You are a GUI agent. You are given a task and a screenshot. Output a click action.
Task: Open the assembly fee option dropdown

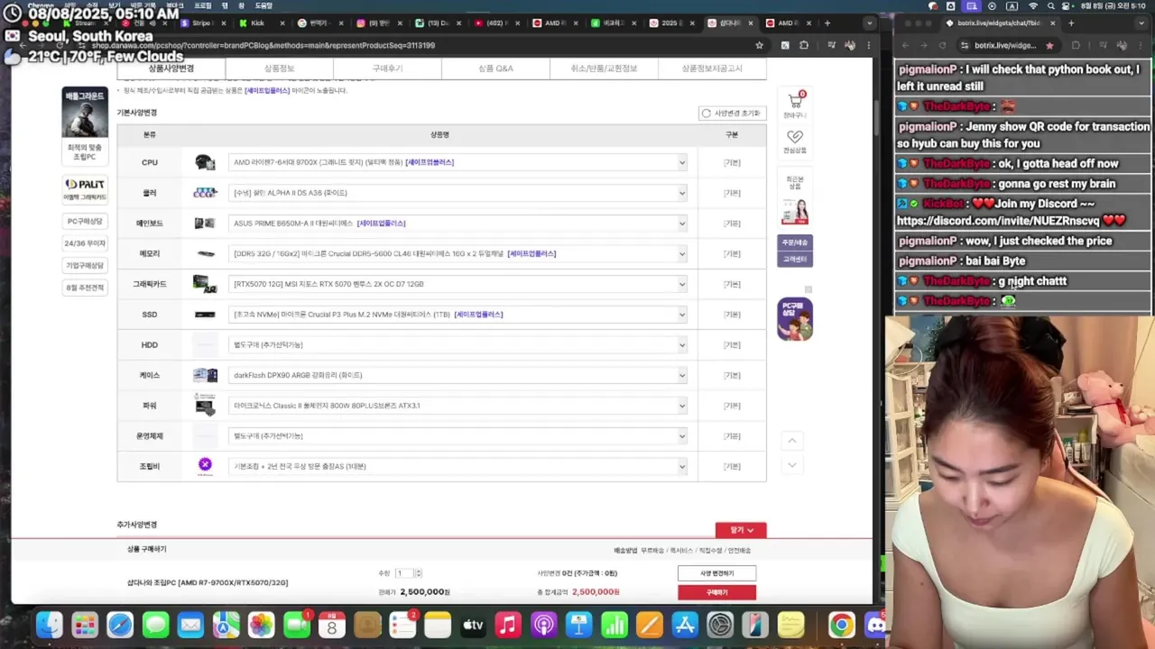[x=457, y=466]
